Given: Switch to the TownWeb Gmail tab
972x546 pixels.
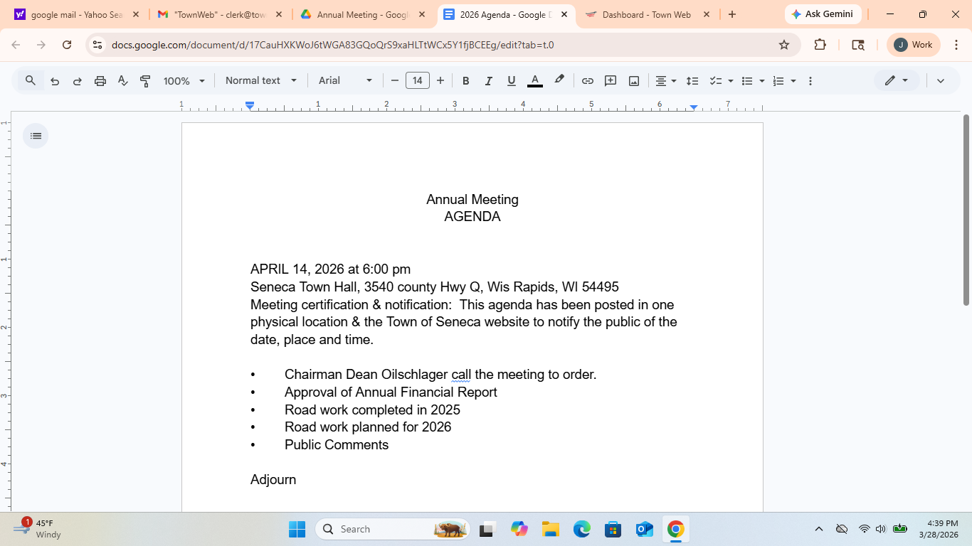Looking at the screenshot, I should click(218, 14).
